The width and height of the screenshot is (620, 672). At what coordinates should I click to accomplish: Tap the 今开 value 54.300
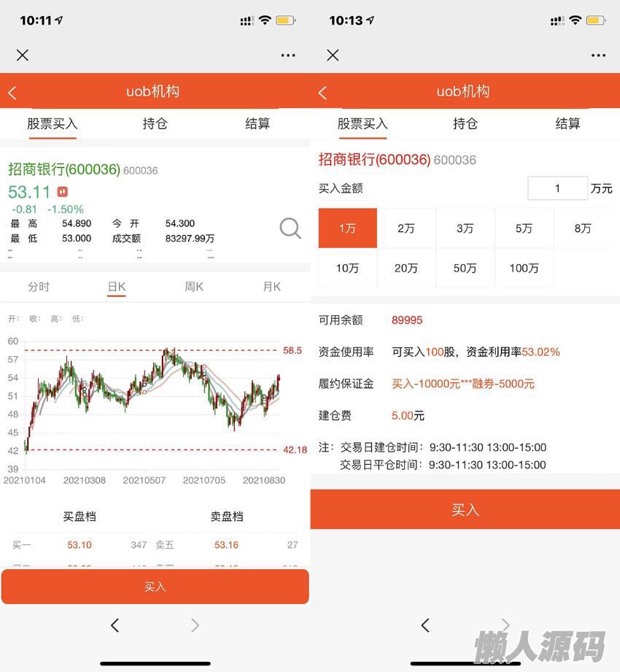point(180,223)
